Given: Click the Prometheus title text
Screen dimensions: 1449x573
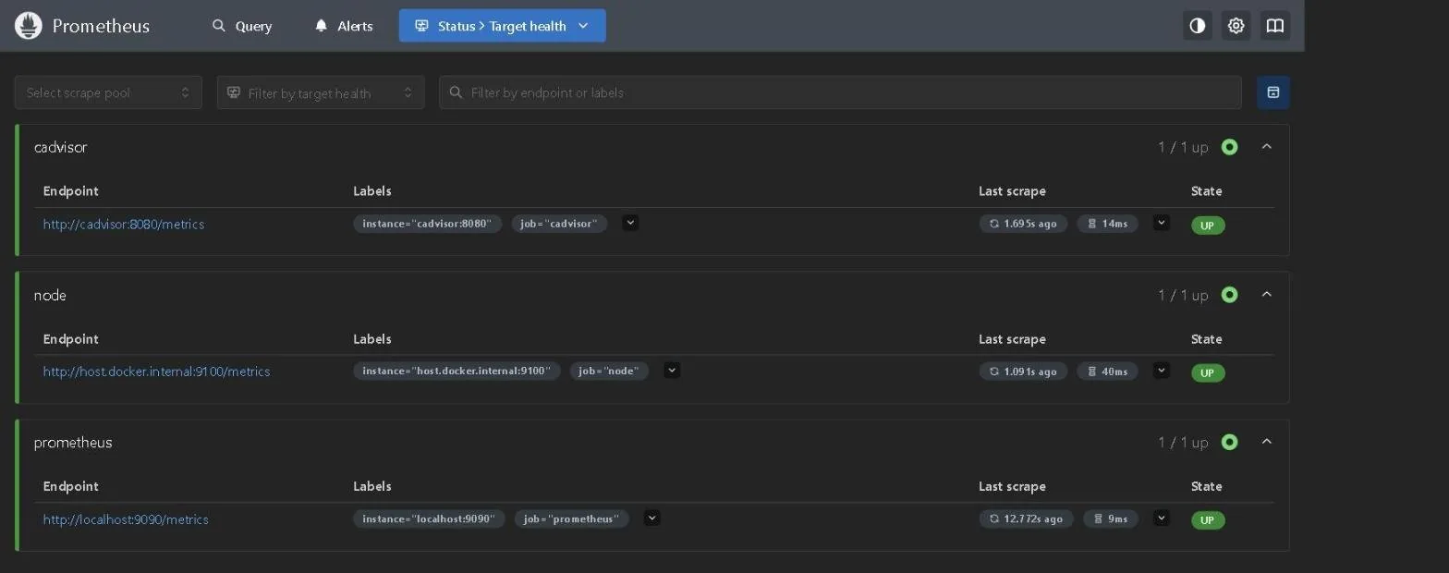Looking at the screenshot, I should (x=101, y=26).
